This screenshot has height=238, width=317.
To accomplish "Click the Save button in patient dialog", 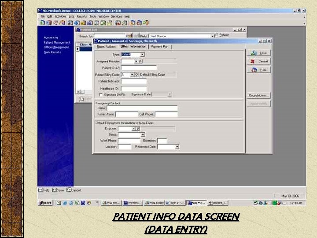I will 259,53.
